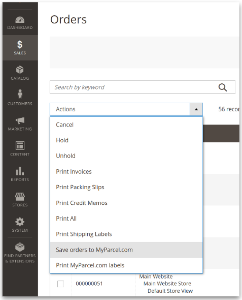Open Reports bar chart icon
Screen dimensions: 242x300
[x=20, y=171]
